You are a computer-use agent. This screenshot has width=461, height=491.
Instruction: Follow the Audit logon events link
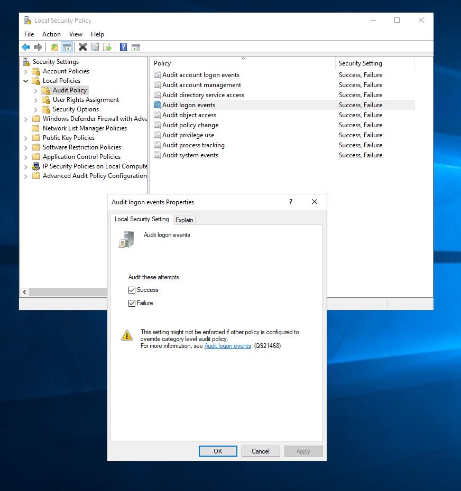tap(228, 346)
